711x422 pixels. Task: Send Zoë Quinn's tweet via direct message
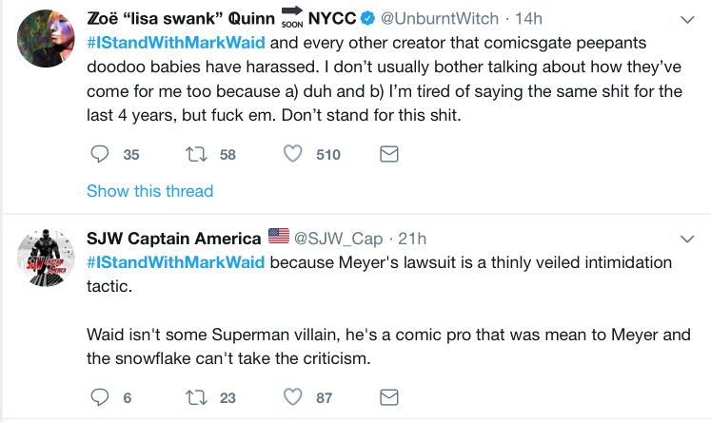tap(389, 154)
